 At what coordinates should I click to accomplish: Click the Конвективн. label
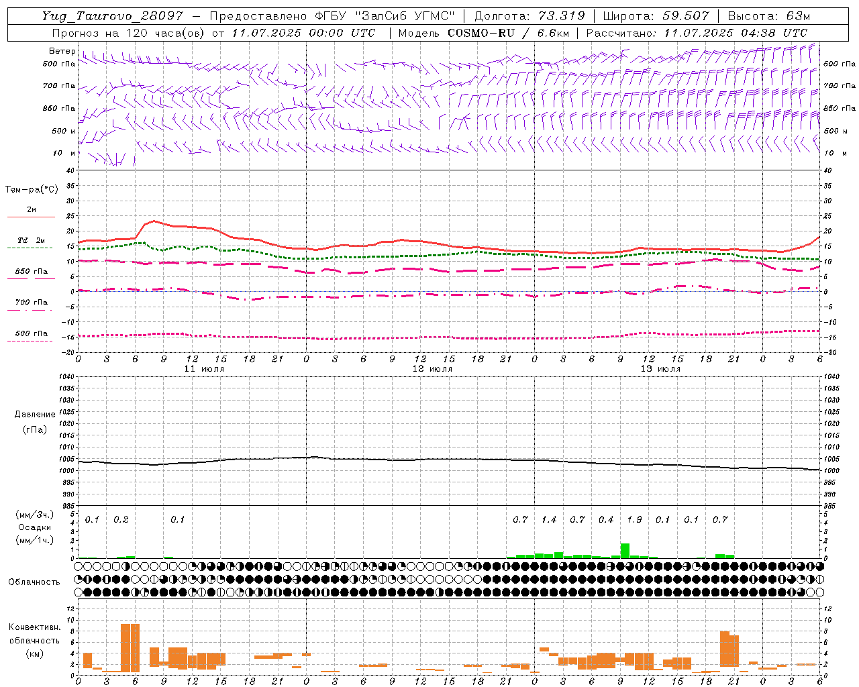(x=35, y=627)
